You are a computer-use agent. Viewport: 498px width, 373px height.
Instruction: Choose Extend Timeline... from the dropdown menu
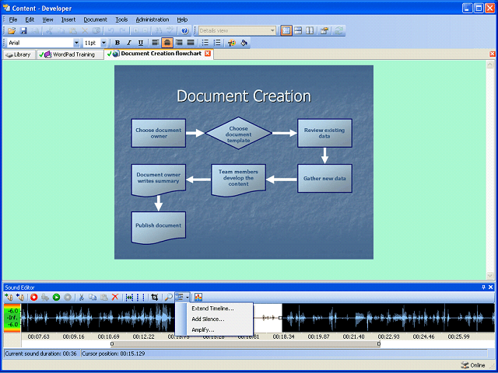coord(212,309)
